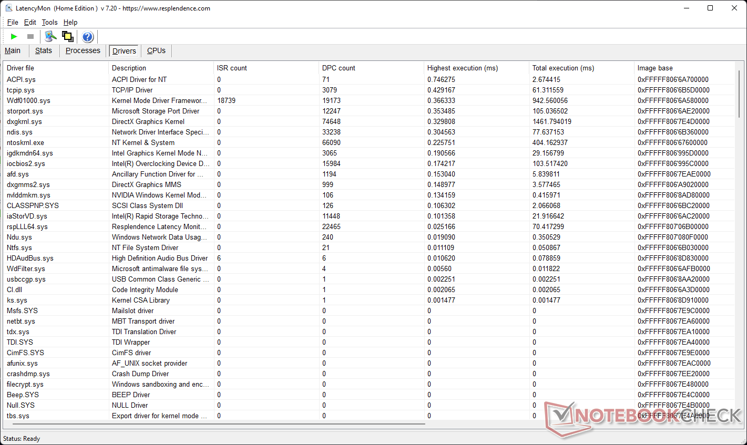
Task: Click the LatencyMon app icon in title bar
Action: (x=9, y=8)
